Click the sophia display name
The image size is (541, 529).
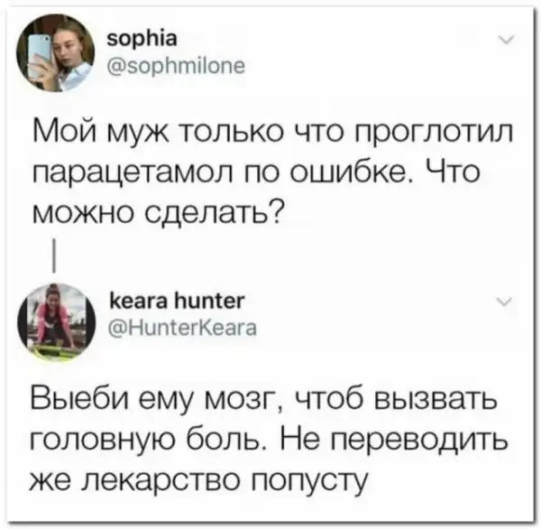point(142,39)
